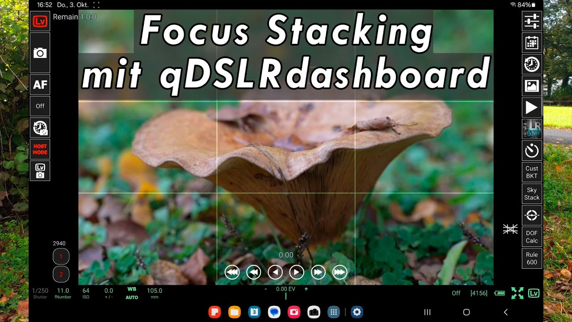Change the 0.0 exposure compensation value
This screenshot has width=572, height=322.
[x=109, y=293]
